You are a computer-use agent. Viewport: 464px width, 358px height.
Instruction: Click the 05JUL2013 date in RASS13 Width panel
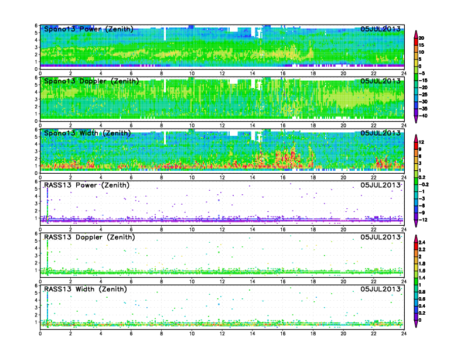(x=380, y=290)
